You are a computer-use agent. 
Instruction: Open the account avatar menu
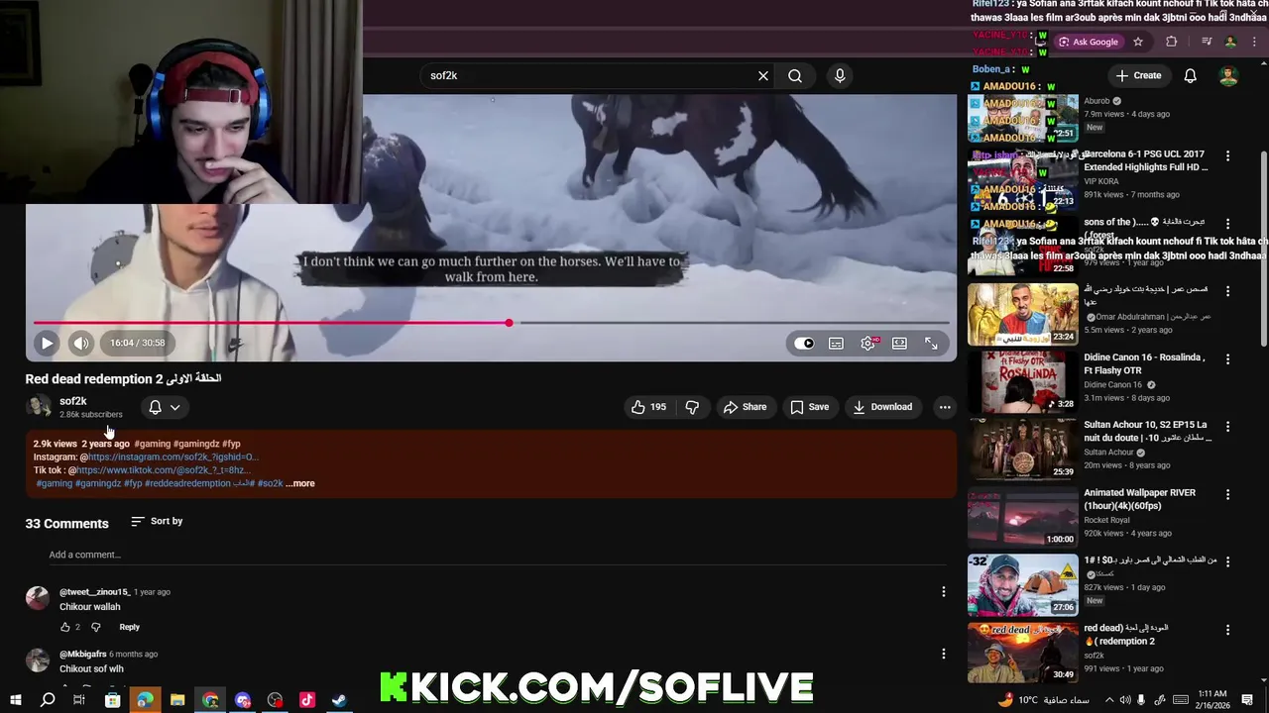point(1228,75)
